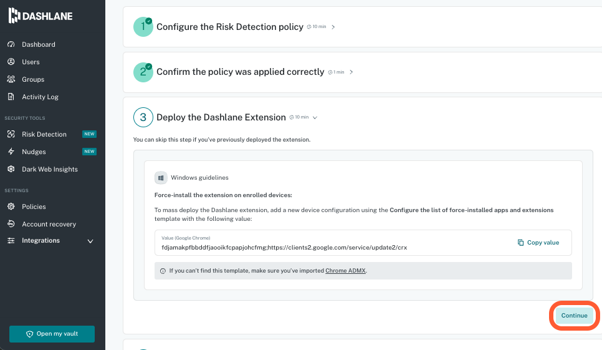This screenshot has height=350, width=602.
Task: Open Dashboard via its gauge icon
Action: 11,44
